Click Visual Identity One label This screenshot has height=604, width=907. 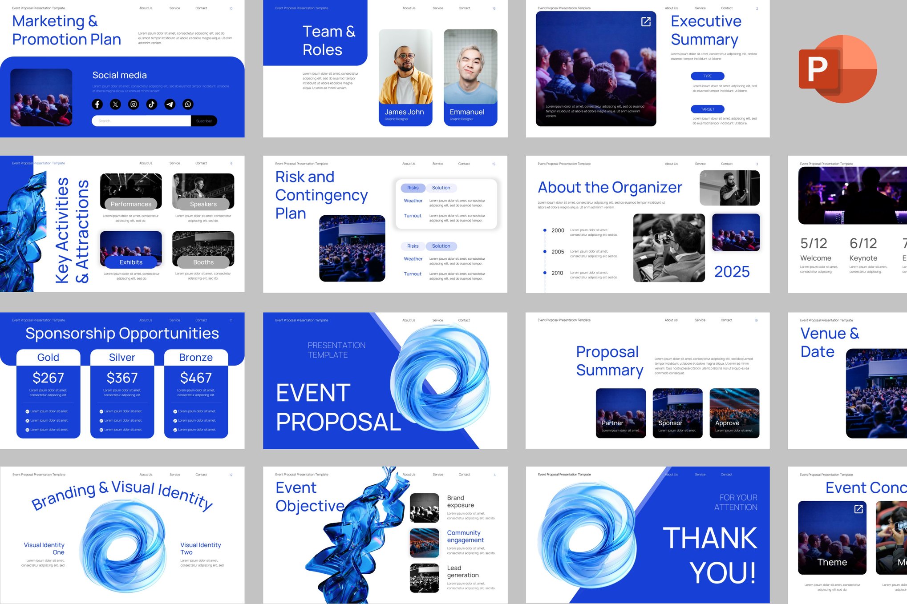[44, 548]
